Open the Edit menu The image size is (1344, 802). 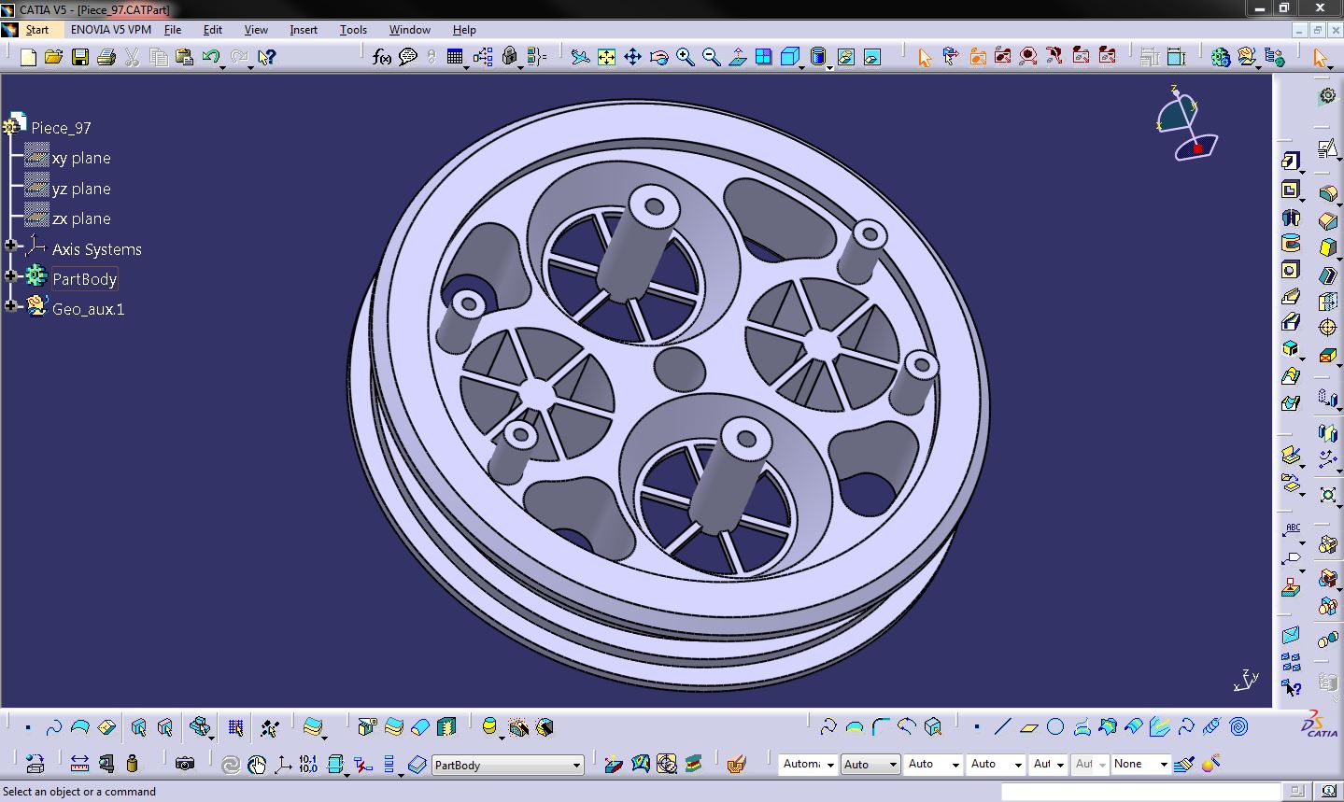(213, 30)
